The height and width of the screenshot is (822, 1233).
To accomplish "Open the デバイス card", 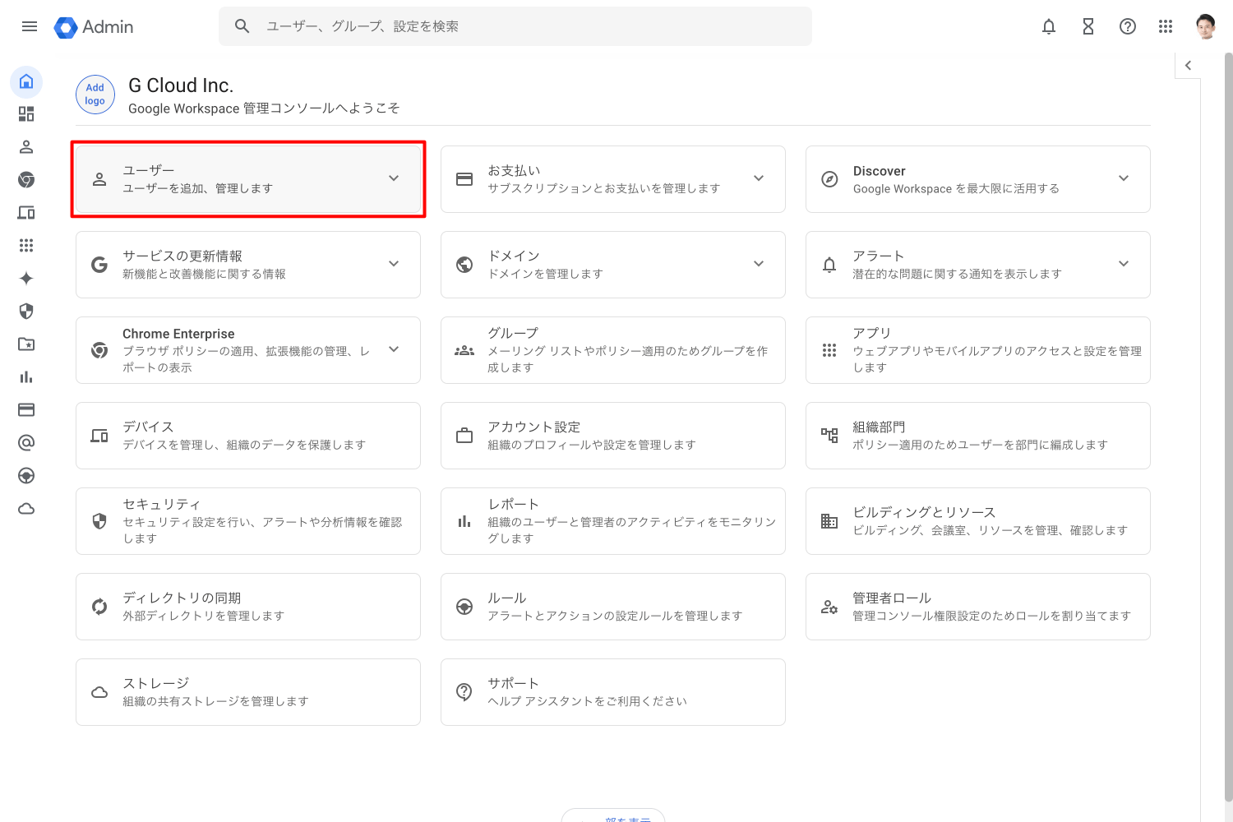I will click(x=248, y=436).
